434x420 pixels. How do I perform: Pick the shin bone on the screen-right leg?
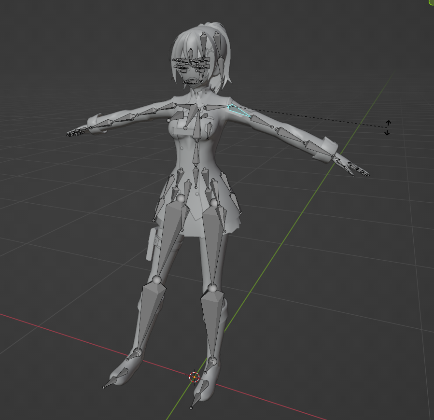coord(212,319)
